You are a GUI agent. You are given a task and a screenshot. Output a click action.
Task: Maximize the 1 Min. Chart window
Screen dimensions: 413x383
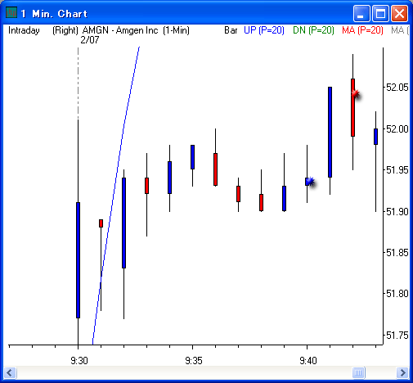380,13
